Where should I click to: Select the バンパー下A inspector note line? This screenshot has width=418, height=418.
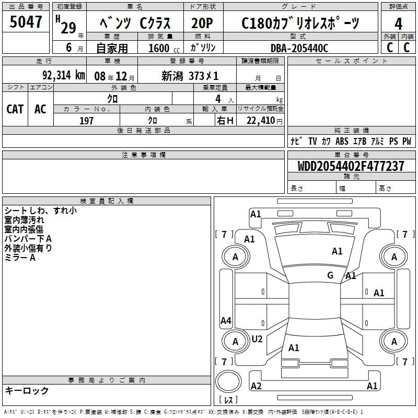[x=28, y=239]
